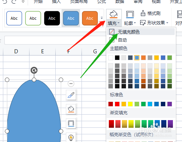Pick white theme color swatch
Viewport: 182px width, 142px height.
(111, 58)
